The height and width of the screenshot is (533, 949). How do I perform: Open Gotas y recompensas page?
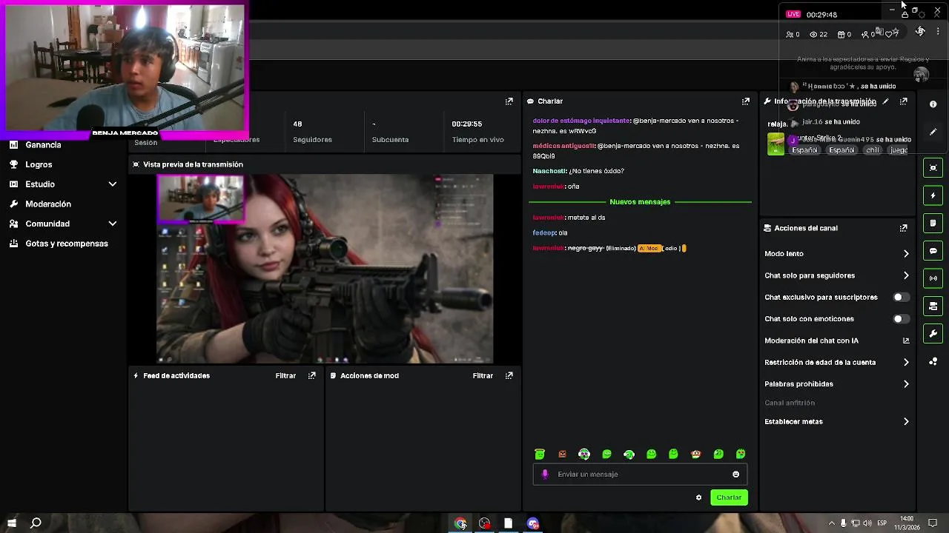pos(67,244)
